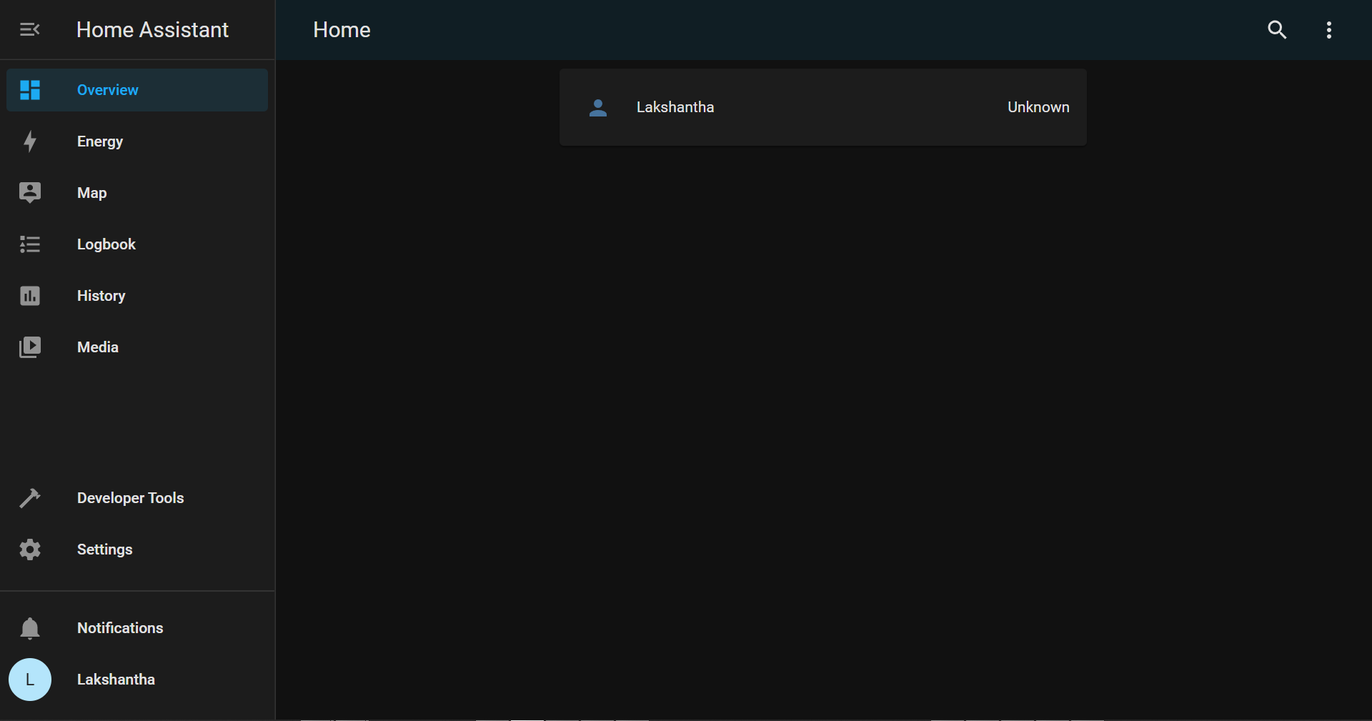This screenshot has height=721, width=1372.
Task: Click the Notifications bell icon
Action: point(30,628)
